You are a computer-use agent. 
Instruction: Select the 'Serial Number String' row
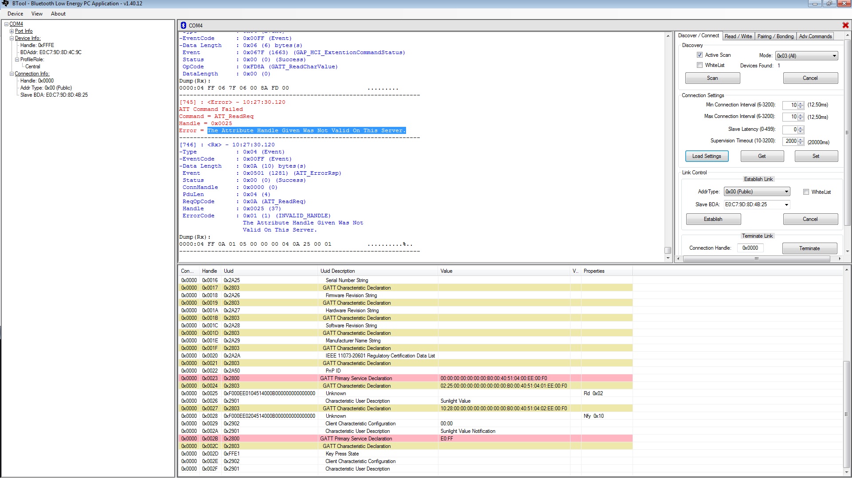(x=405, y=280)
